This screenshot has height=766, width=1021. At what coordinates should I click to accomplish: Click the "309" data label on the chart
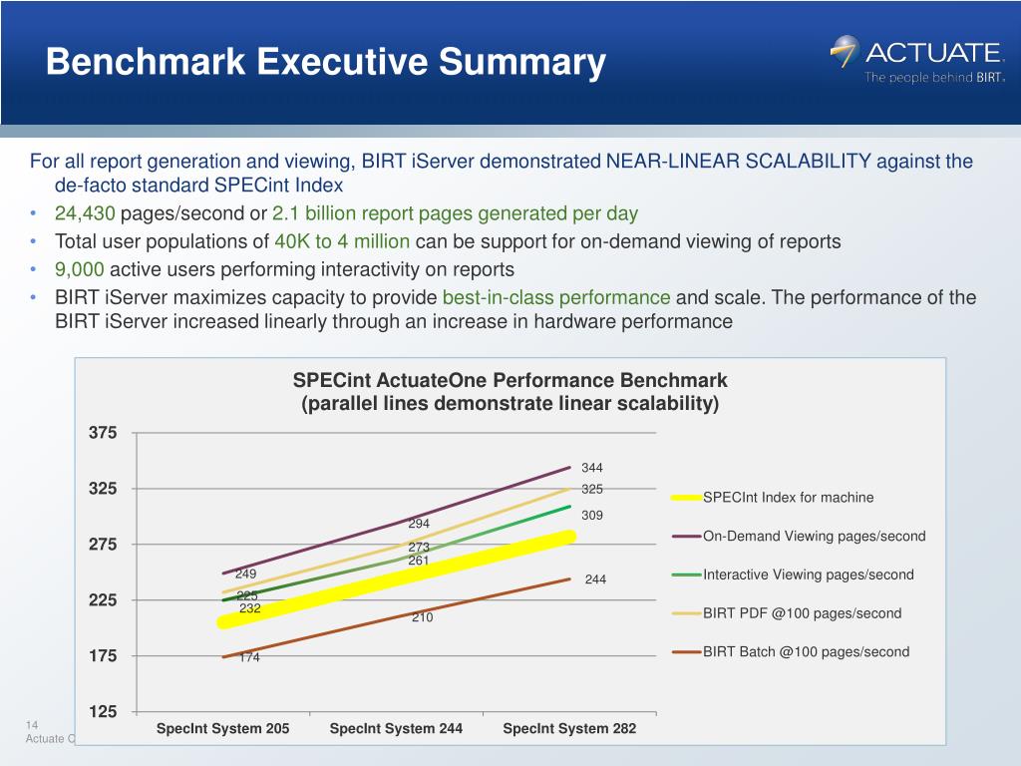(592, 516)
